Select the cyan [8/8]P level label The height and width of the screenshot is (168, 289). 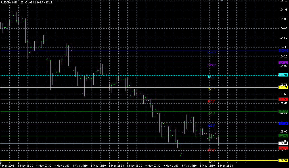click(x=211, y=77)
